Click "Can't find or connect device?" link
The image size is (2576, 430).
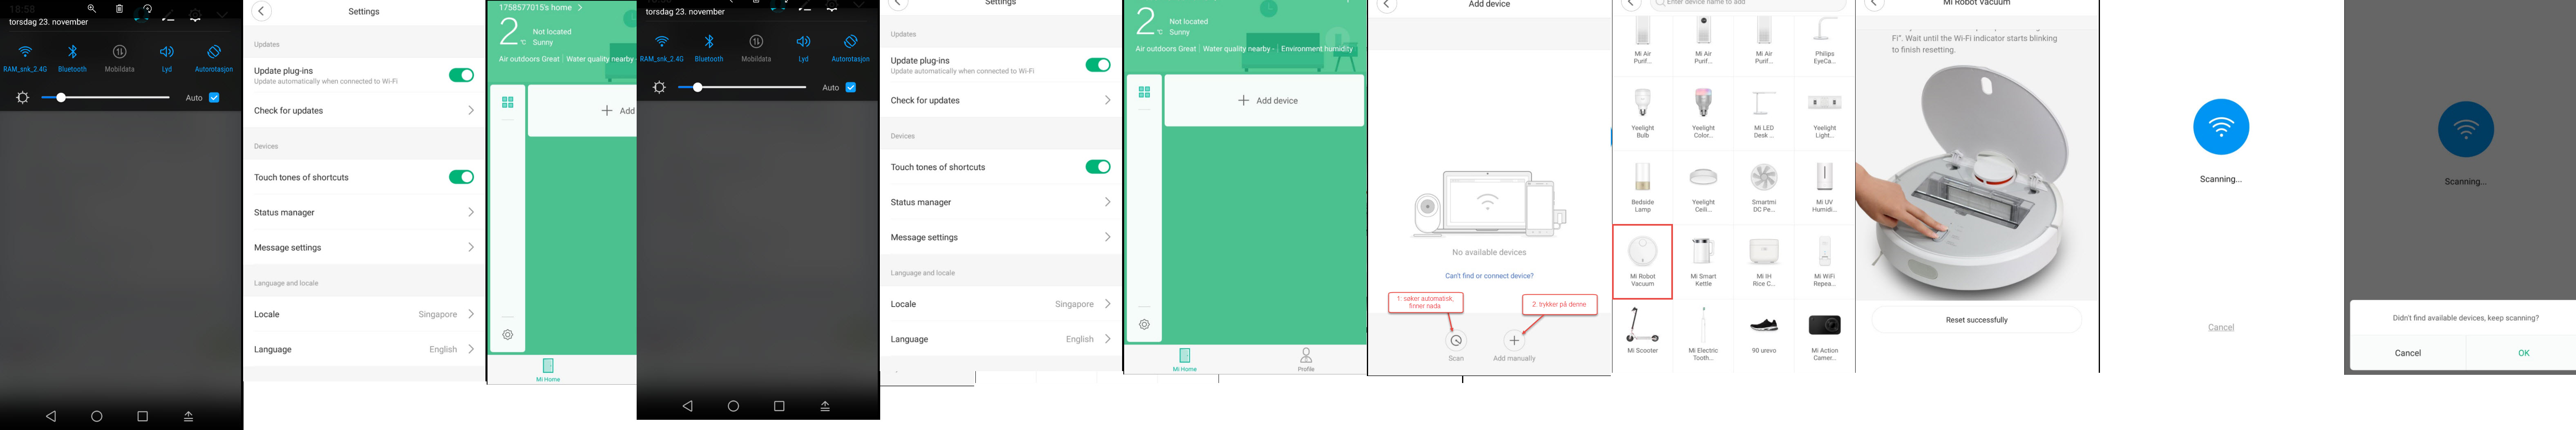[x=1489, y=276]
